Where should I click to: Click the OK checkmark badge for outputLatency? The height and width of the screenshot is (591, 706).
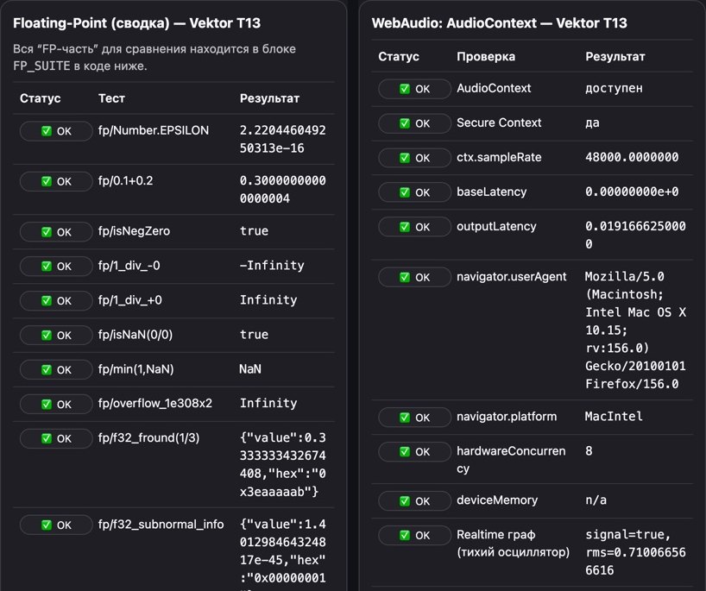(414, 227)
